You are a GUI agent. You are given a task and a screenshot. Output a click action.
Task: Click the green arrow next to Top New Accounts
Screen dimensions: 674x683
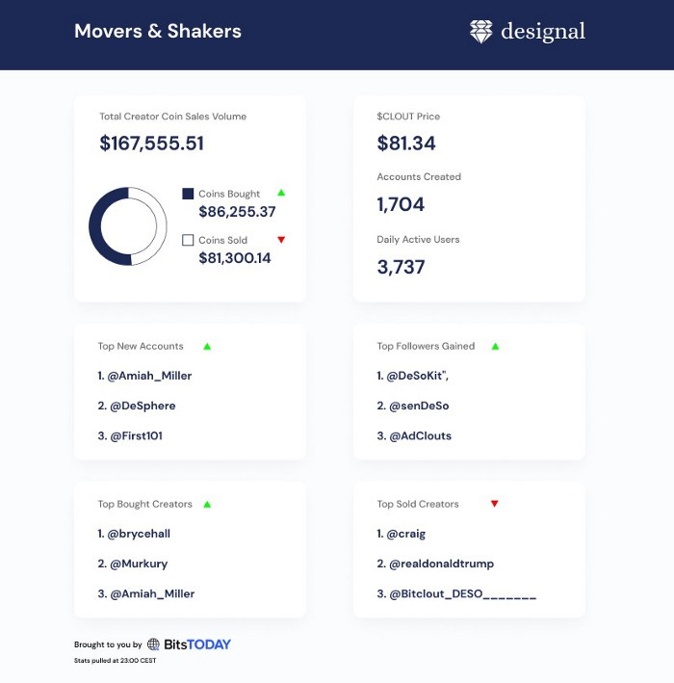pyautogui.click(x=207, y=347)
